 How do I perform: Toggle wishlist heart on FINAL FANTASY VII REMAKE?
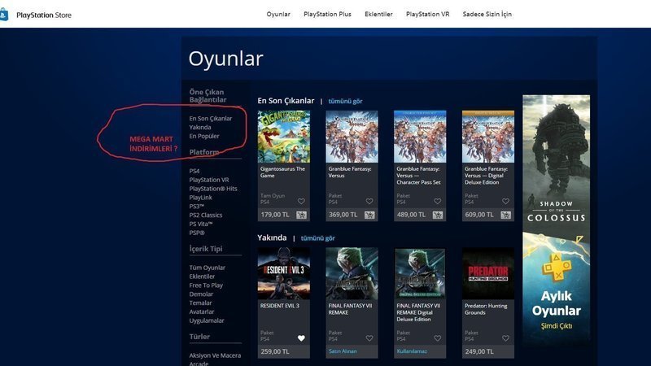pyautogui.click(x=369, y=338)
